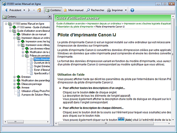177x133 pixels.
Task: Collapse the root Manuel en ligne node
Action: pos(6,24)
